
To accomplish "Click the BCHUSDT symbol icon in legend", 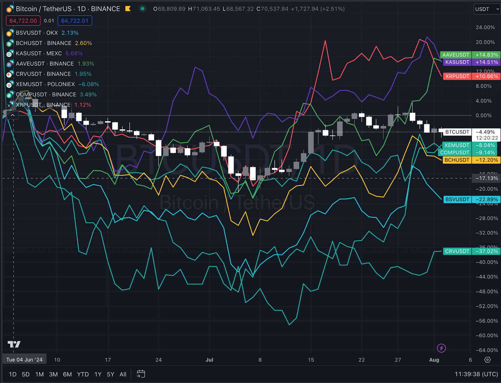I will click(x=10, y=43).
